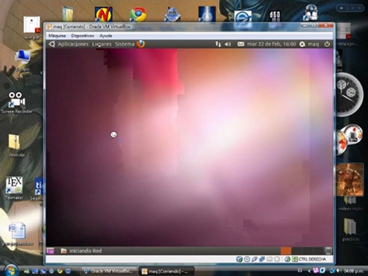This screenshot has width=368, height=276.
Task: Click the quick launch show desktop icon
Action: (35, 271)
